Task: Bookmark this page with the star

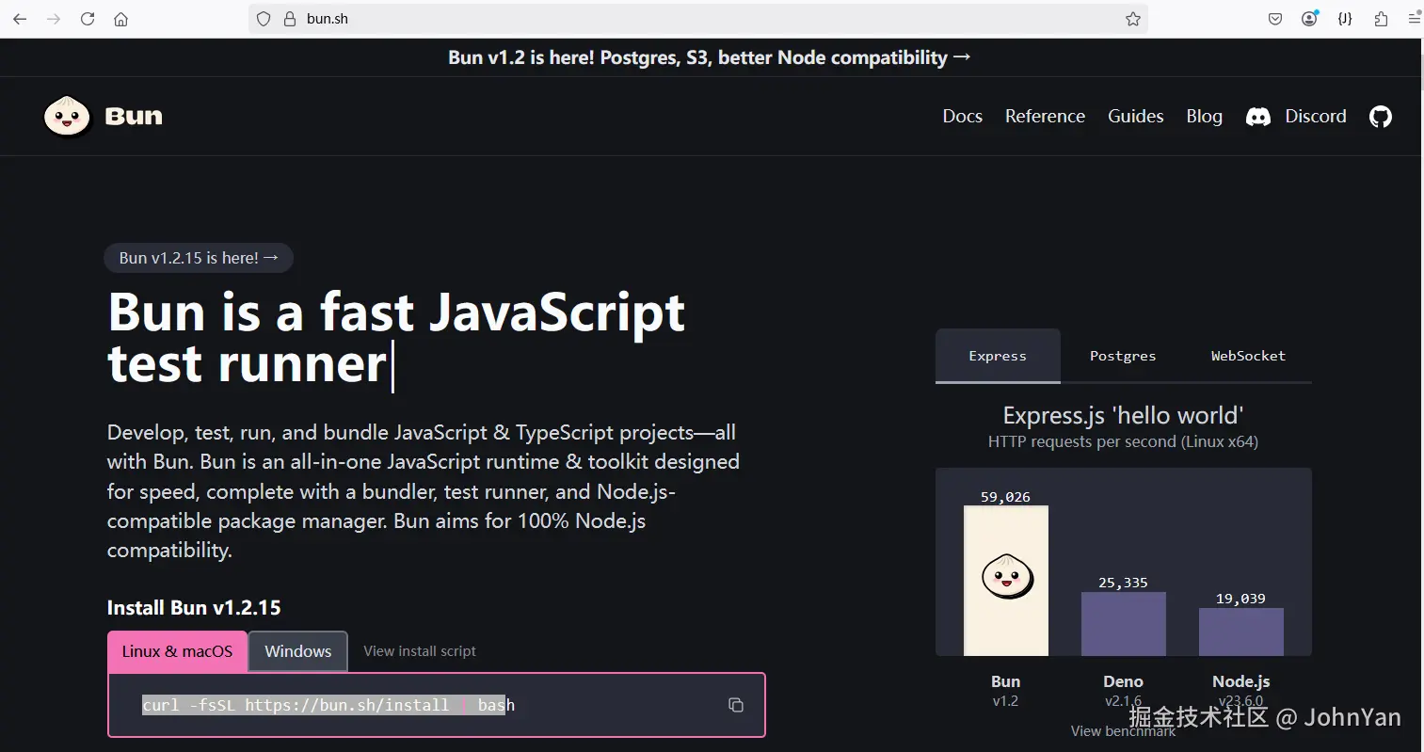Action: pos(1133,19)
